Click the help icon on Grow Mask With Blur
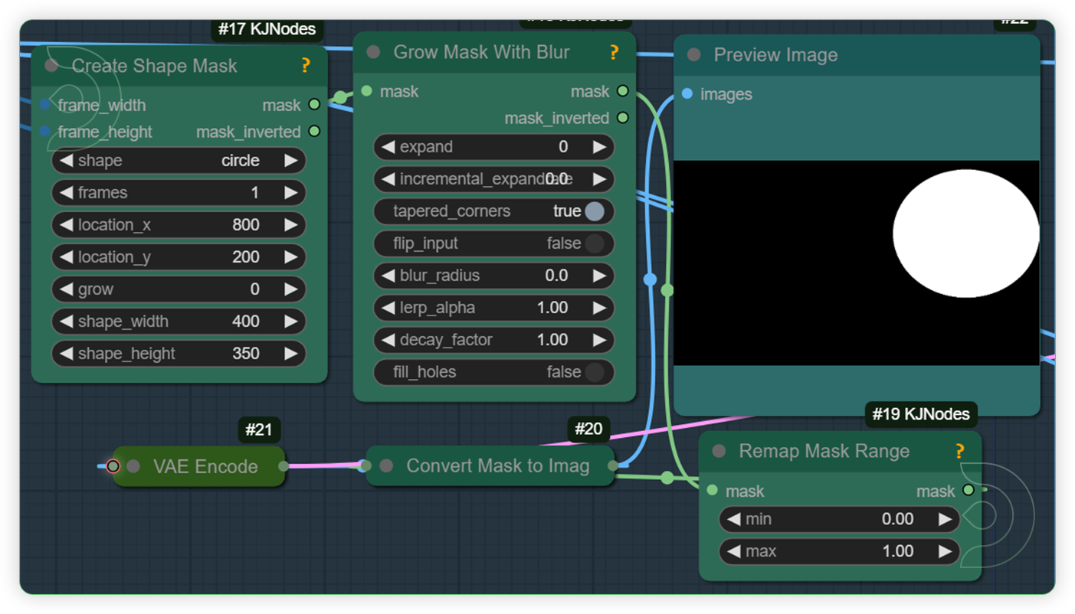This screenshot has height=614, width=1075. pos(613,52)
